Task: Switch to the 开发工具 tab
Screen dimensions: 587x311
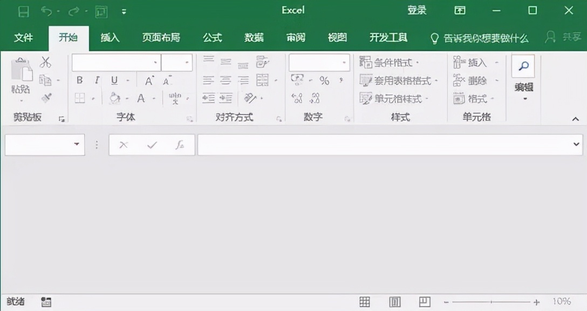Action: [x=388, y=37]
